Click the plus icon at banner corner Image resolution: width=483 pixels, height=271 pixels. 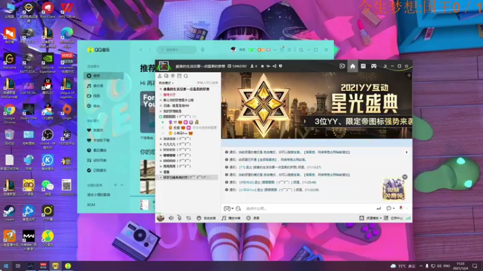pos(409,75)
